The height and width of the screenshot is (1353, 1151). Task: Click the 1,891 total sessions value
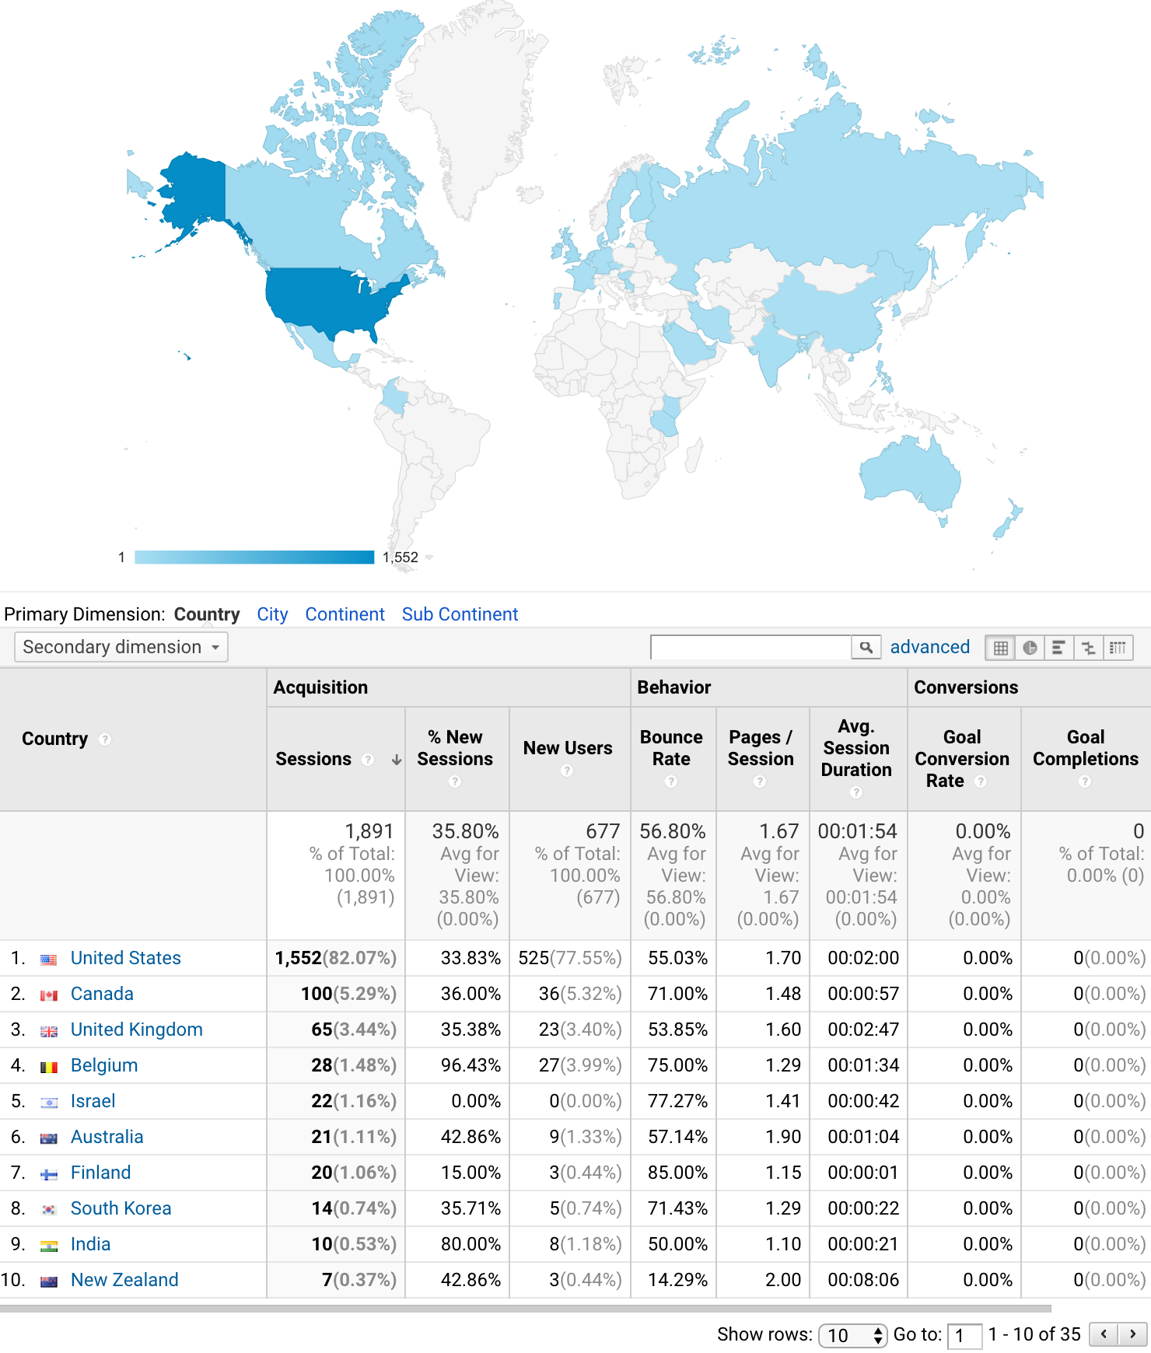369,831
